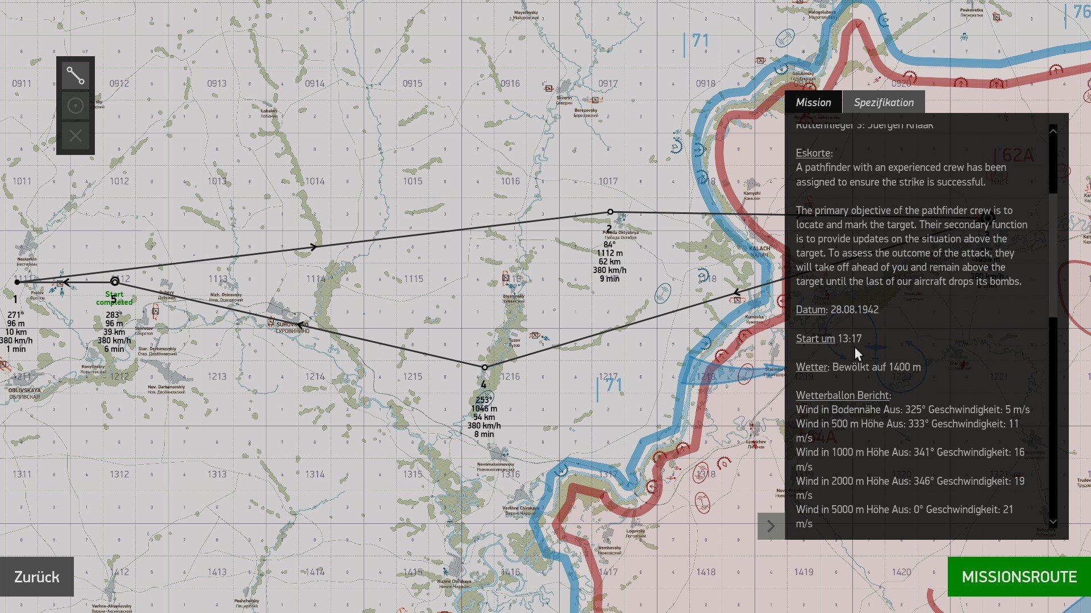Viewport: 1091px width, 613px height.
Task: Select the route line drawing tool
Action: [76, 75]
